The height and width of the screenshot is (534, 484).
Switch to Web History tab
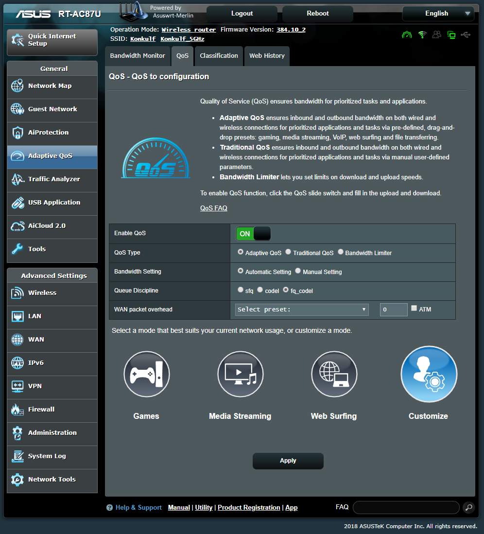click(x=267, y=56)
